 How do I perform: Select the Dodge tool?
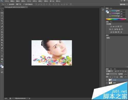tap(2, 45)
